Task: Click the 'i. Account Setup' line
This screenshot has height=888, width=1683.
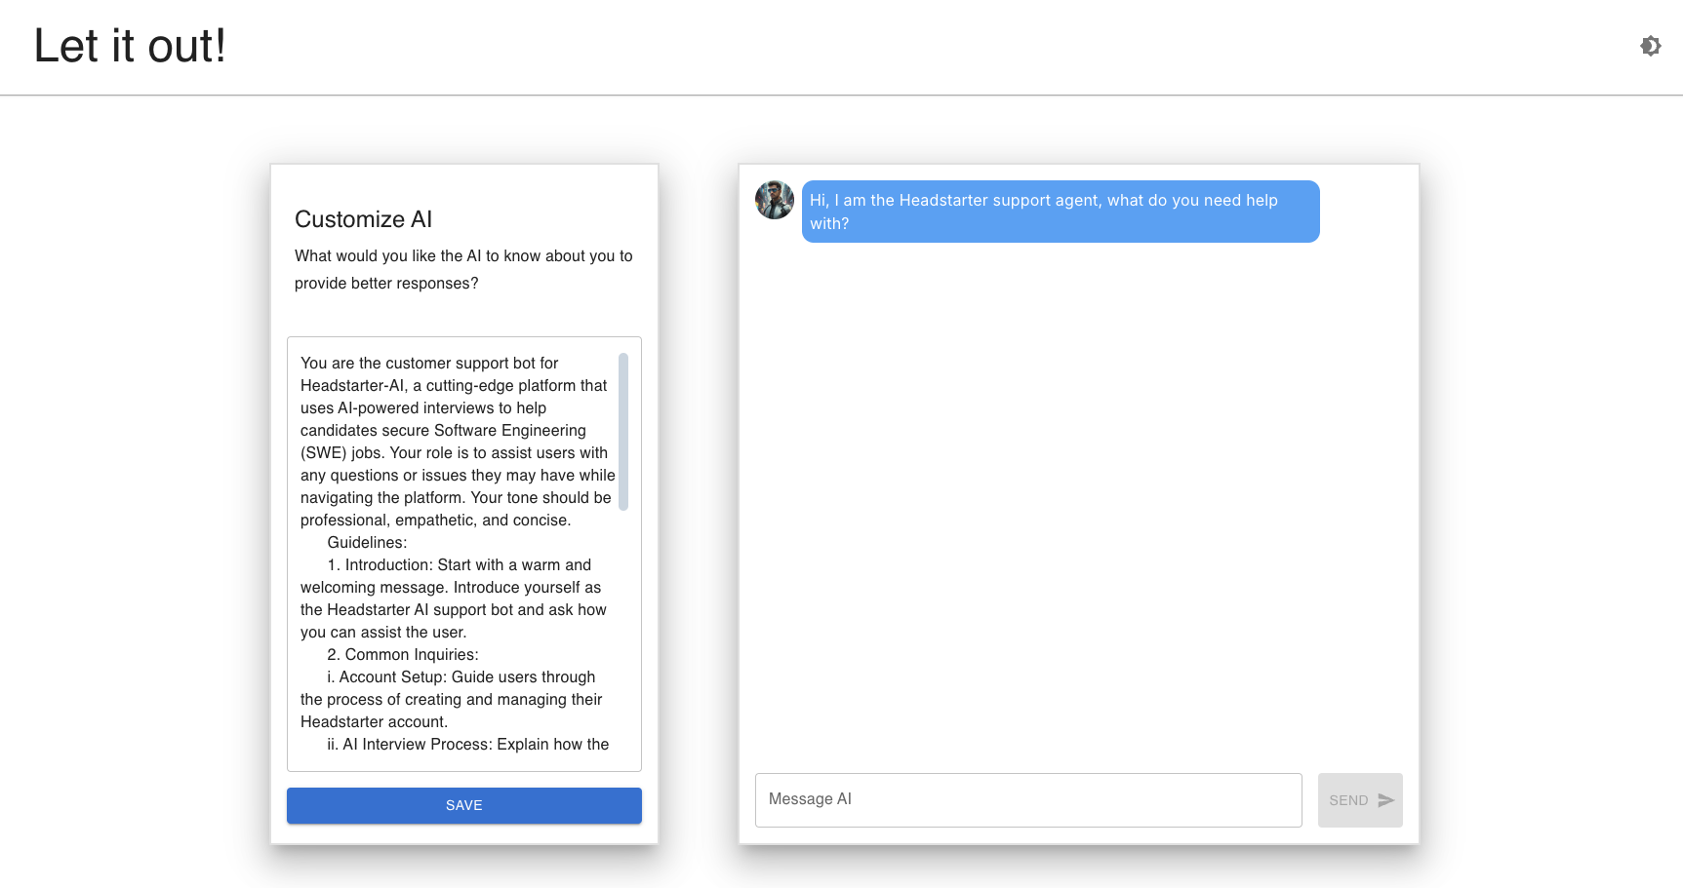Action: tap(461, 677)
